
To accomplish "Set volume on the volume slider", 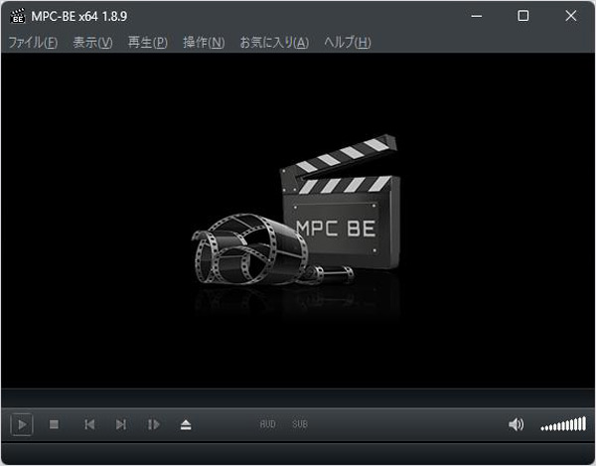I will [x=563, y=424].
